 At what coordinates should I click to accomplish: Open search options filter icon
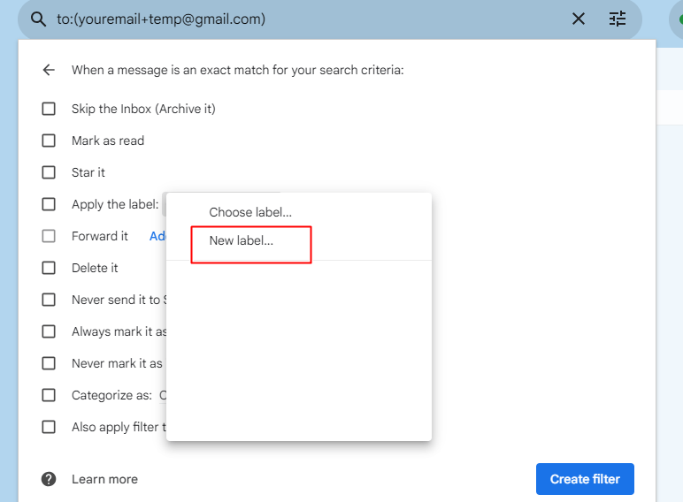618,19
